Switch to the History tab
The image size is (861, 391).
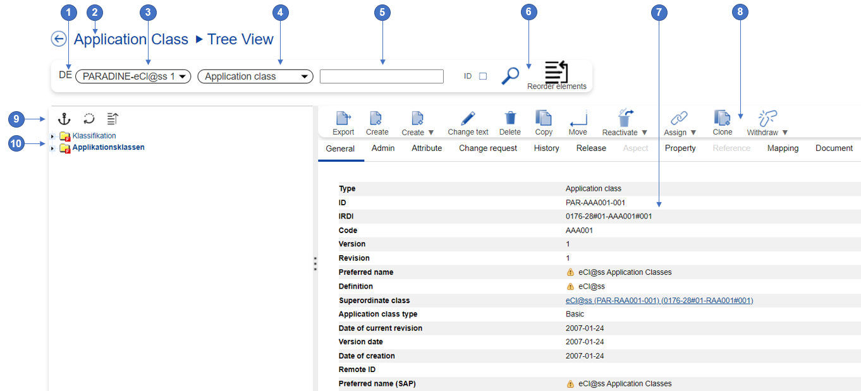(x=546, y=148)
